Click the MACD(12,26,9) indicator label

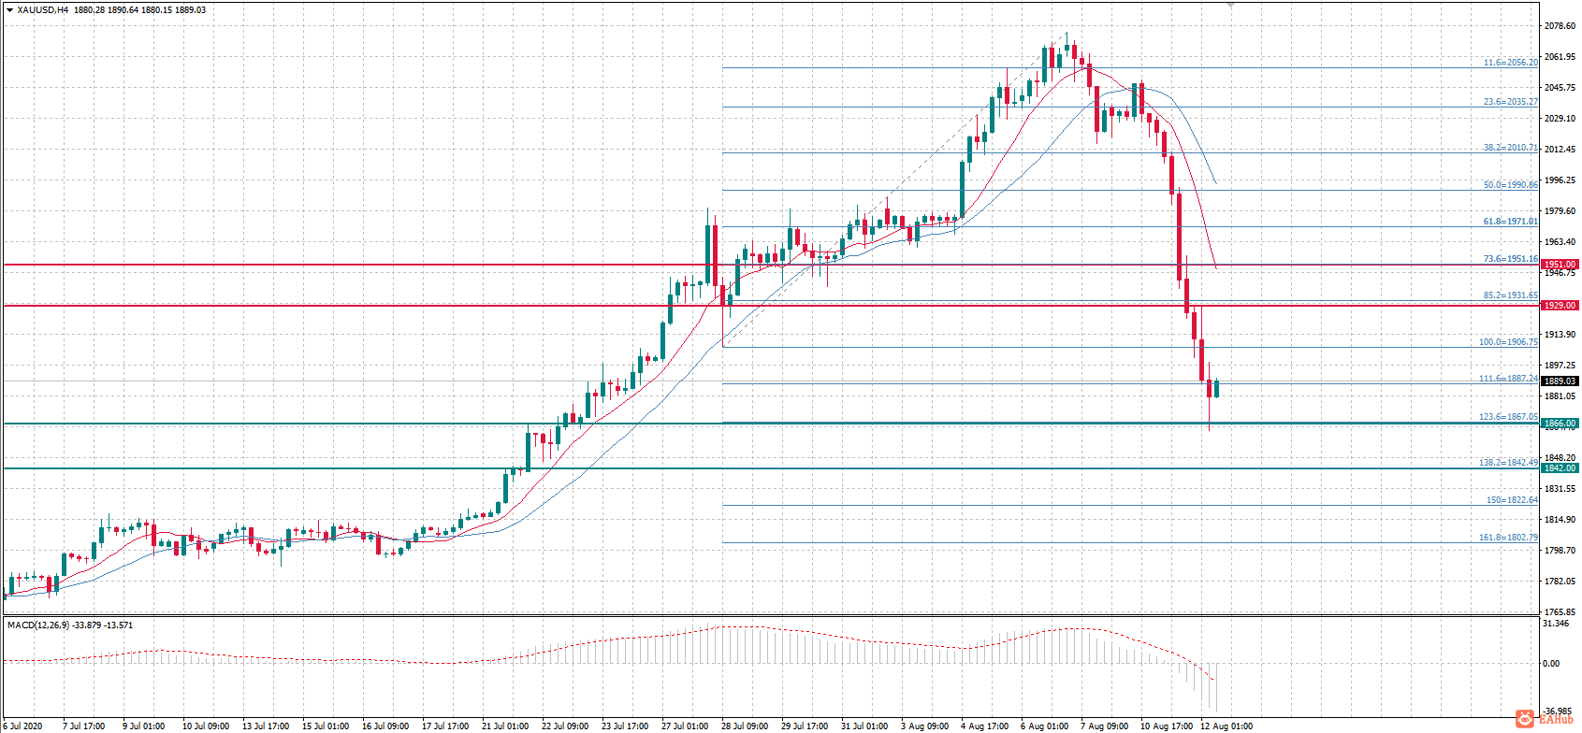38,625
